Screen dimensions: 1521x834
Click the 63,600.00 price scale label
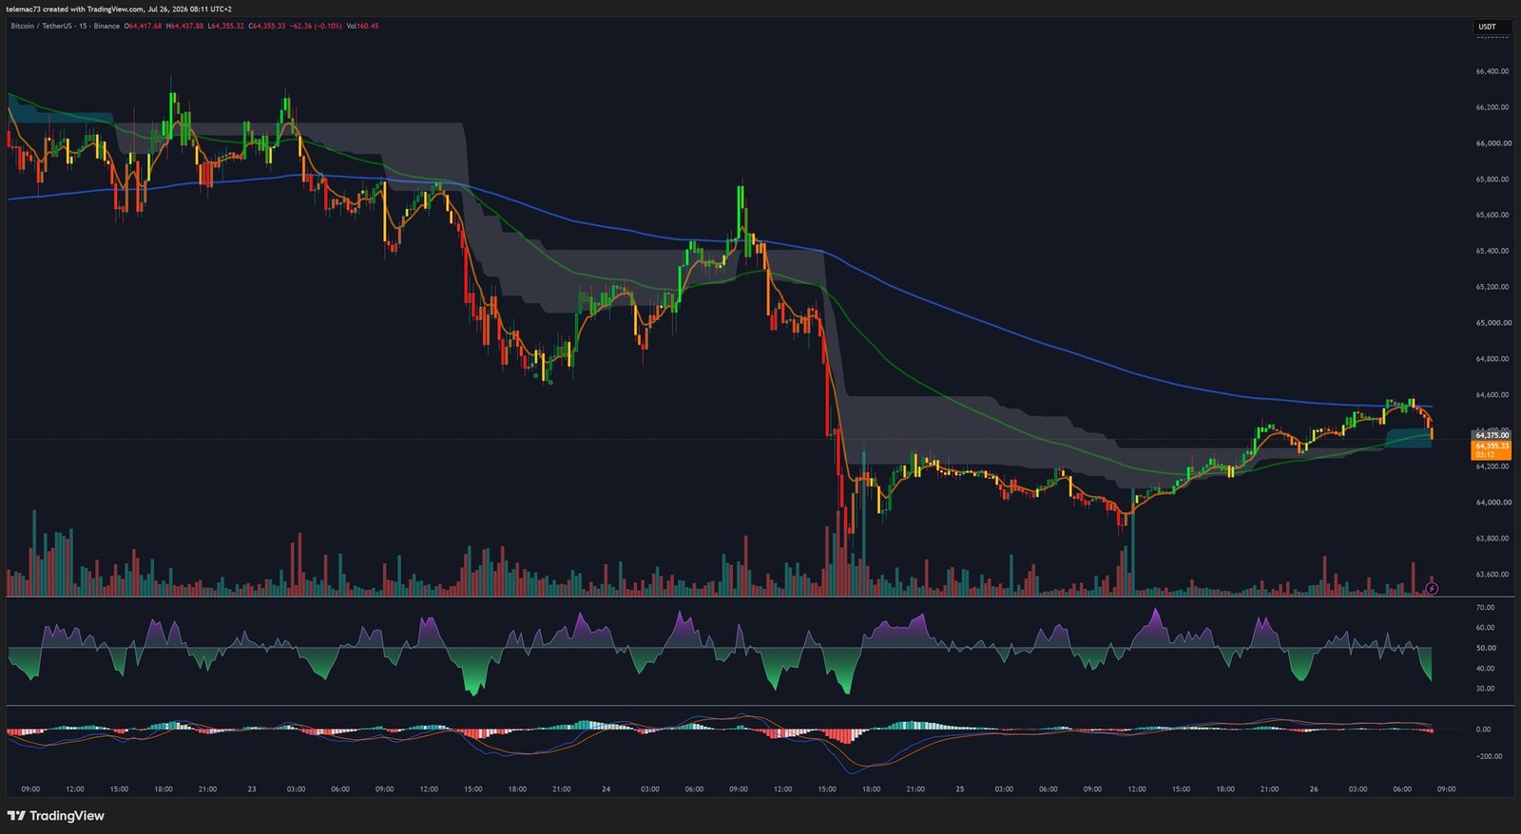pyautogui.click(x=1492, y=575)
